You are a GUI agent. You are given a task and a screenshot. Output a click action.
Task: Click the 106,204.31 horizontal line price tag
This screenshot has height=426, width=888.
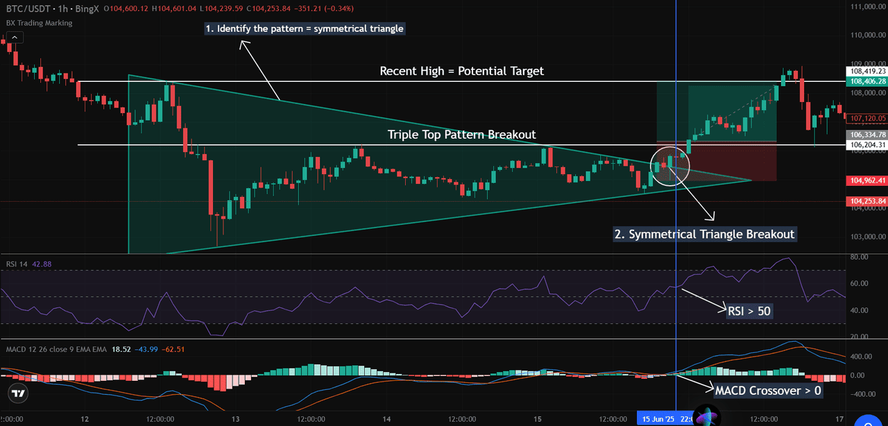[x=866, y=145]
